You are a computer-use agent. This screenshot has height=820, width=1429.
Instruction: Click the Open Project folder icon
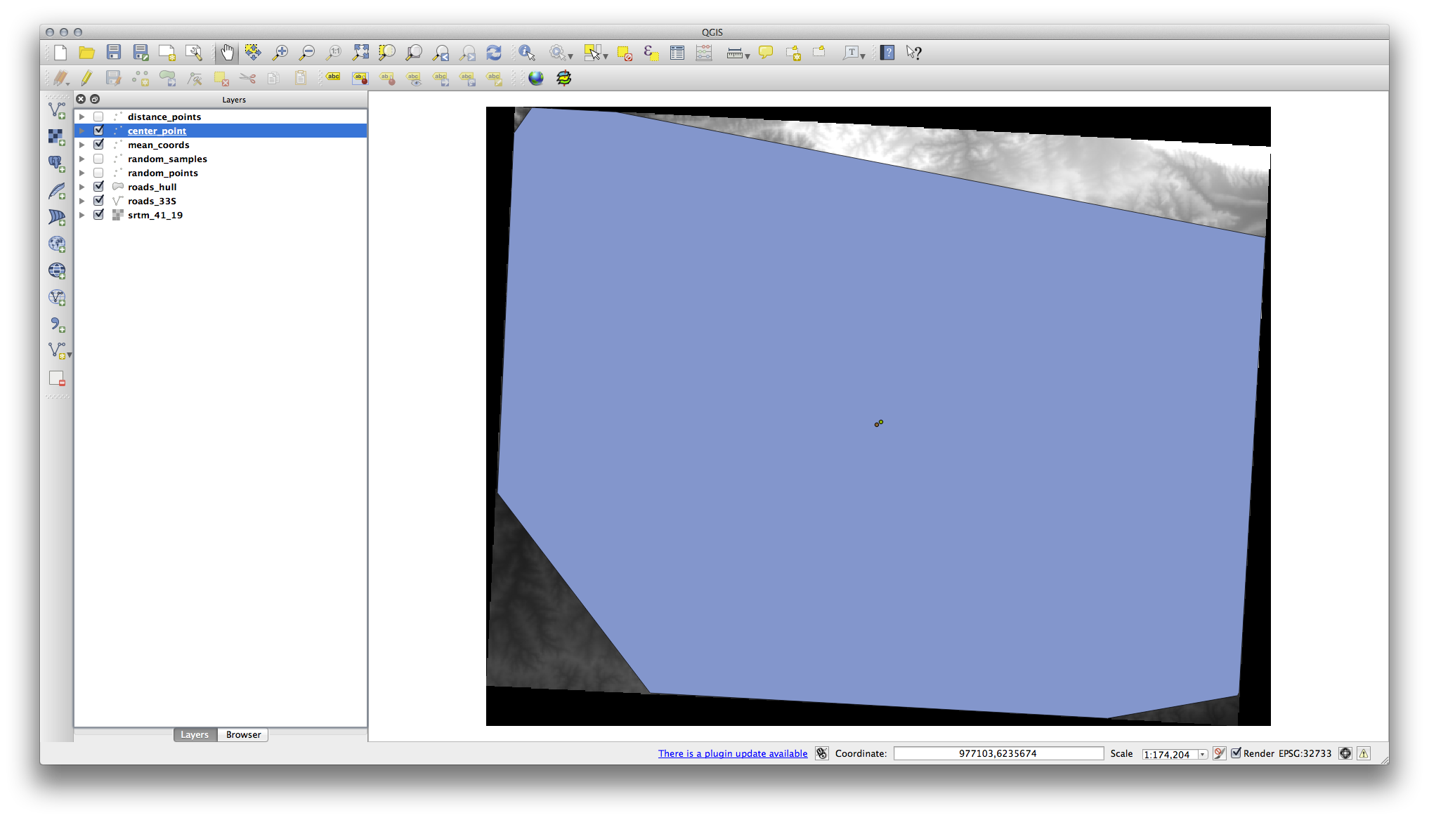(x=86, y=53)
